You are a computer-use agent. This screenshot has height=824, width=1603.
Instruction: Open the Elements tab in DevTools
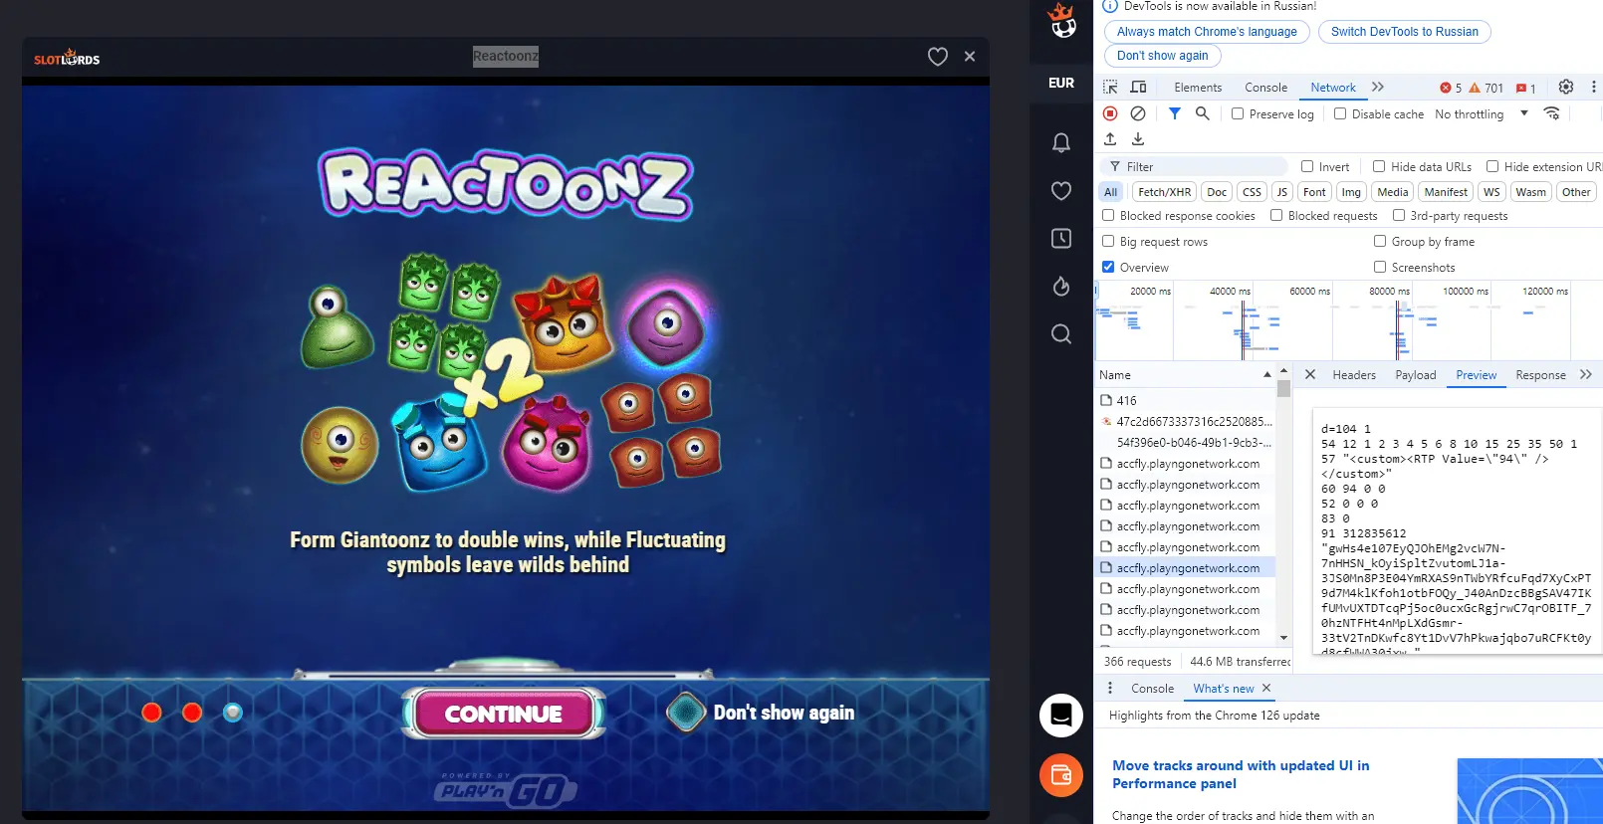(1198, 88)
